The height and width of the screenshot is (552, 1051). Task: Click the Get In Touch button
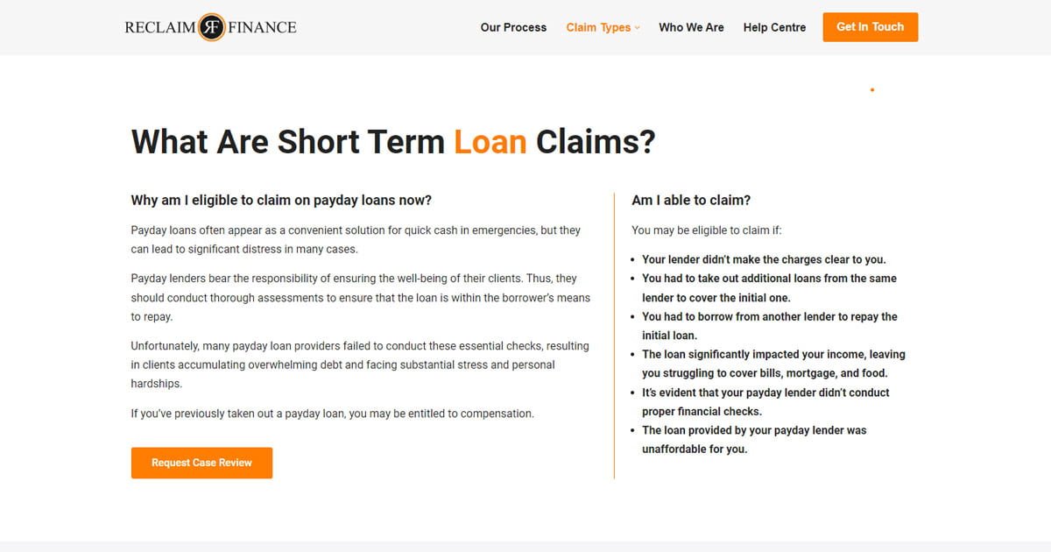(870, 27)
